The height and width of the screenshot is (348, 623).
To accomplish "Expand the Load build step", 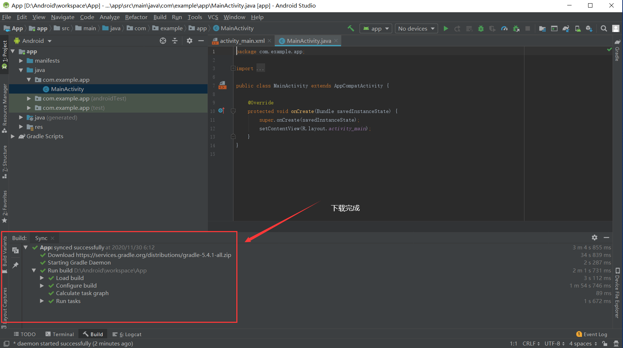I will pyautogui.click(x=42, y=278).
